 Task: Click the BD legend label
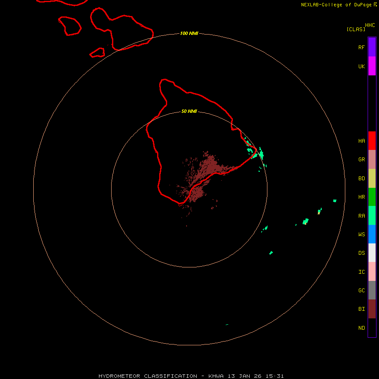(x=361, y=179)
